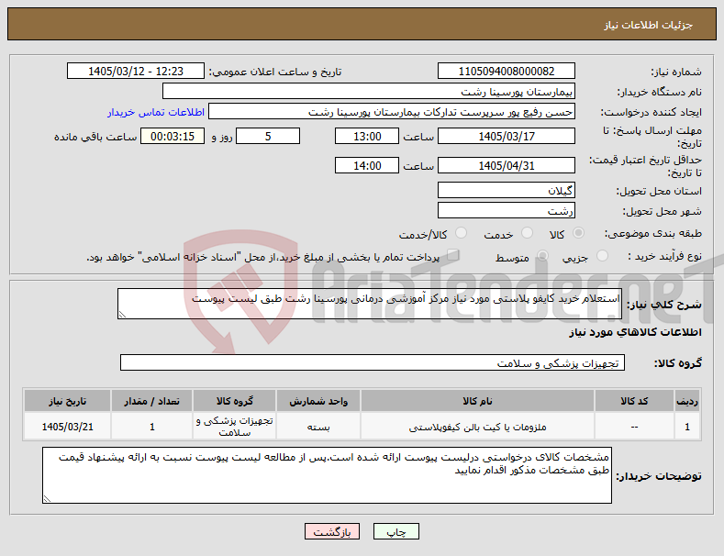Click the تاریخ نیاز column header

(67, 401)
